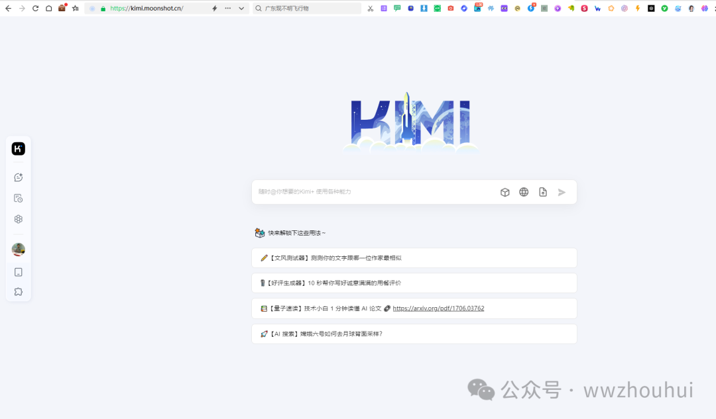Click the blue W extension icon
The height and width of the screenshot is (419, 716).
598,8
